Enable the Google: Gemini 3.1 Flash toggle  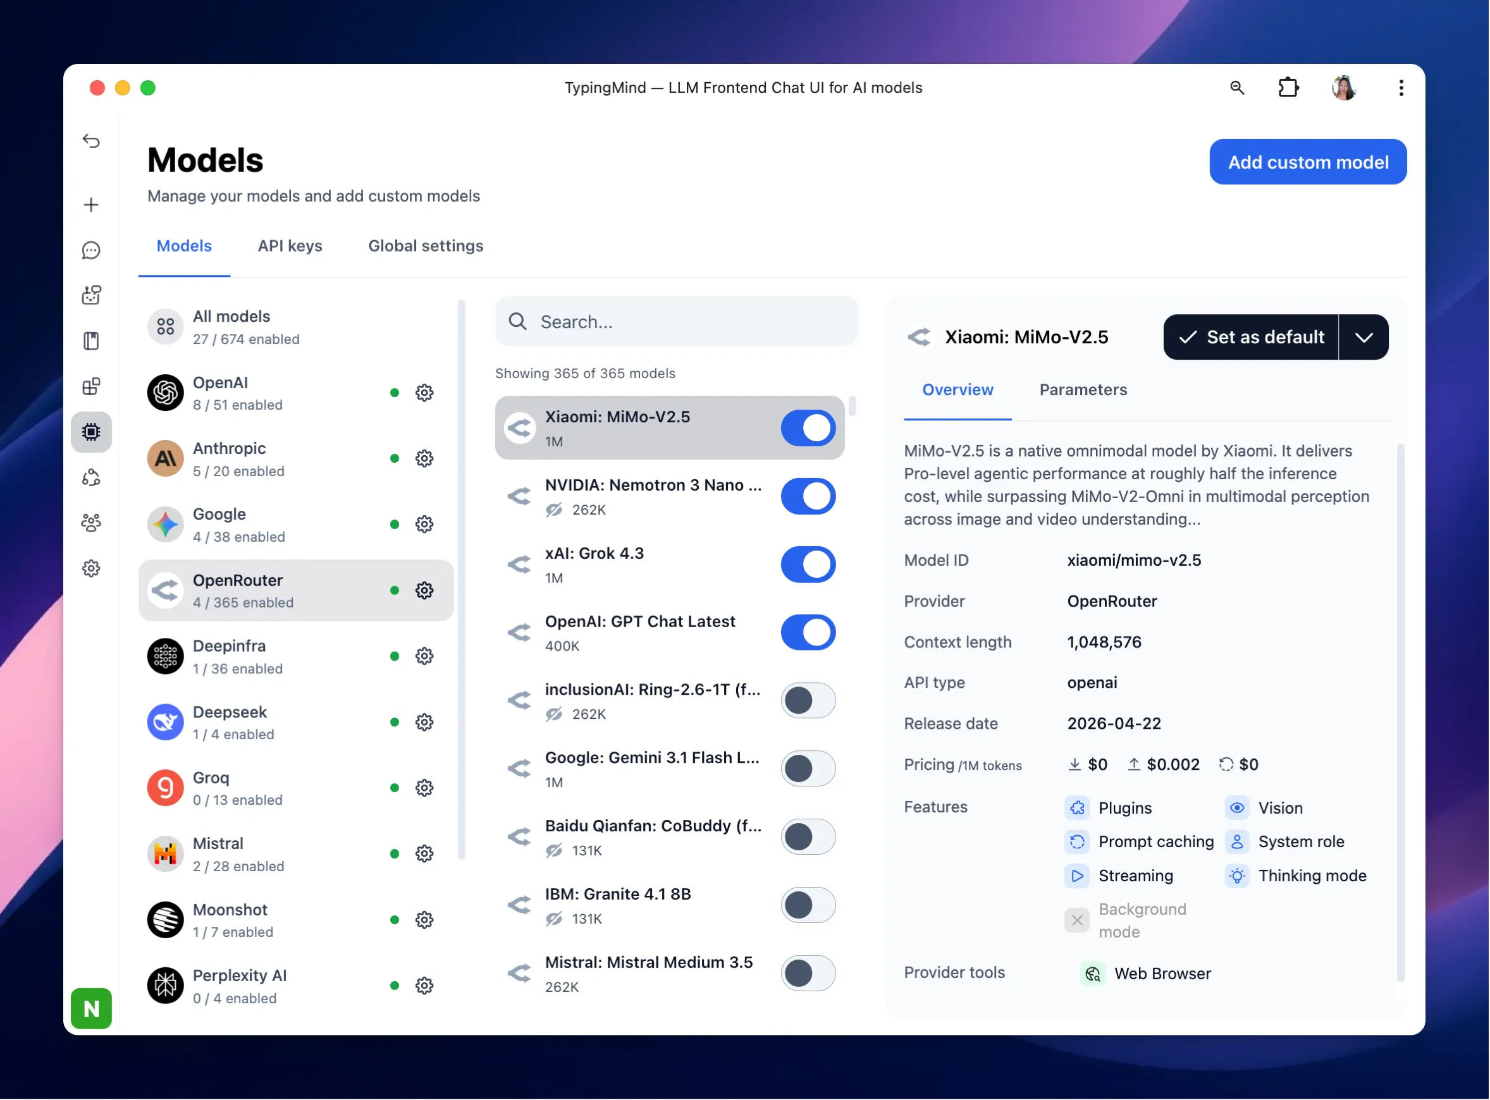pos(808,769)
